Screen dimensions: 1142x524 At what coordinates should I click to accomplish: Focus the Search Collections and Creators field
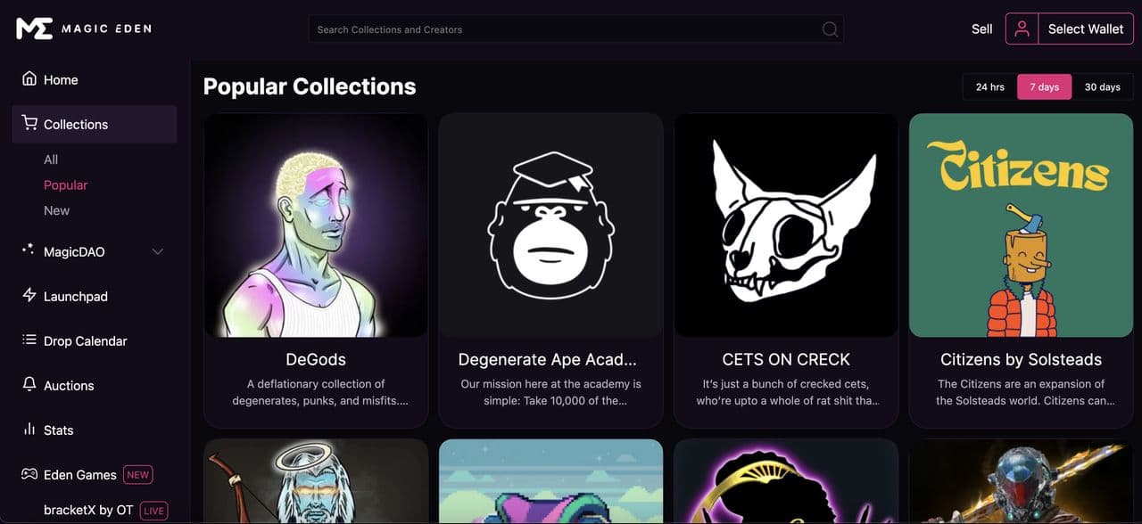coord(562,29)
